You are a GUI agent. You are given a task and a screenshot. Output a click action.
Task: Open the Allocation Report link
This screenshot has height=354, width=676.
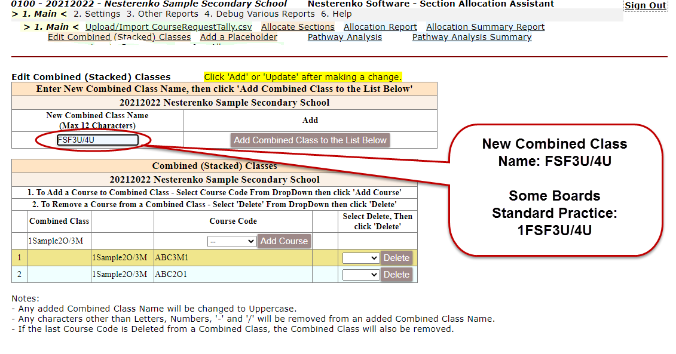[380, 27]
